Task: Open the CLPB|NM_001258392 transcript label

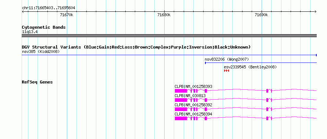Action: click(193, 105)
